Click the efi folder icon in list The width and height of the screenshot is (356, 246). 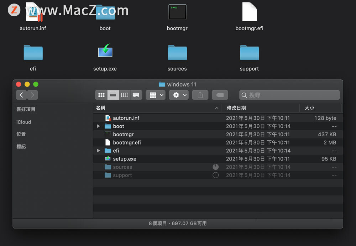[108, 151]
